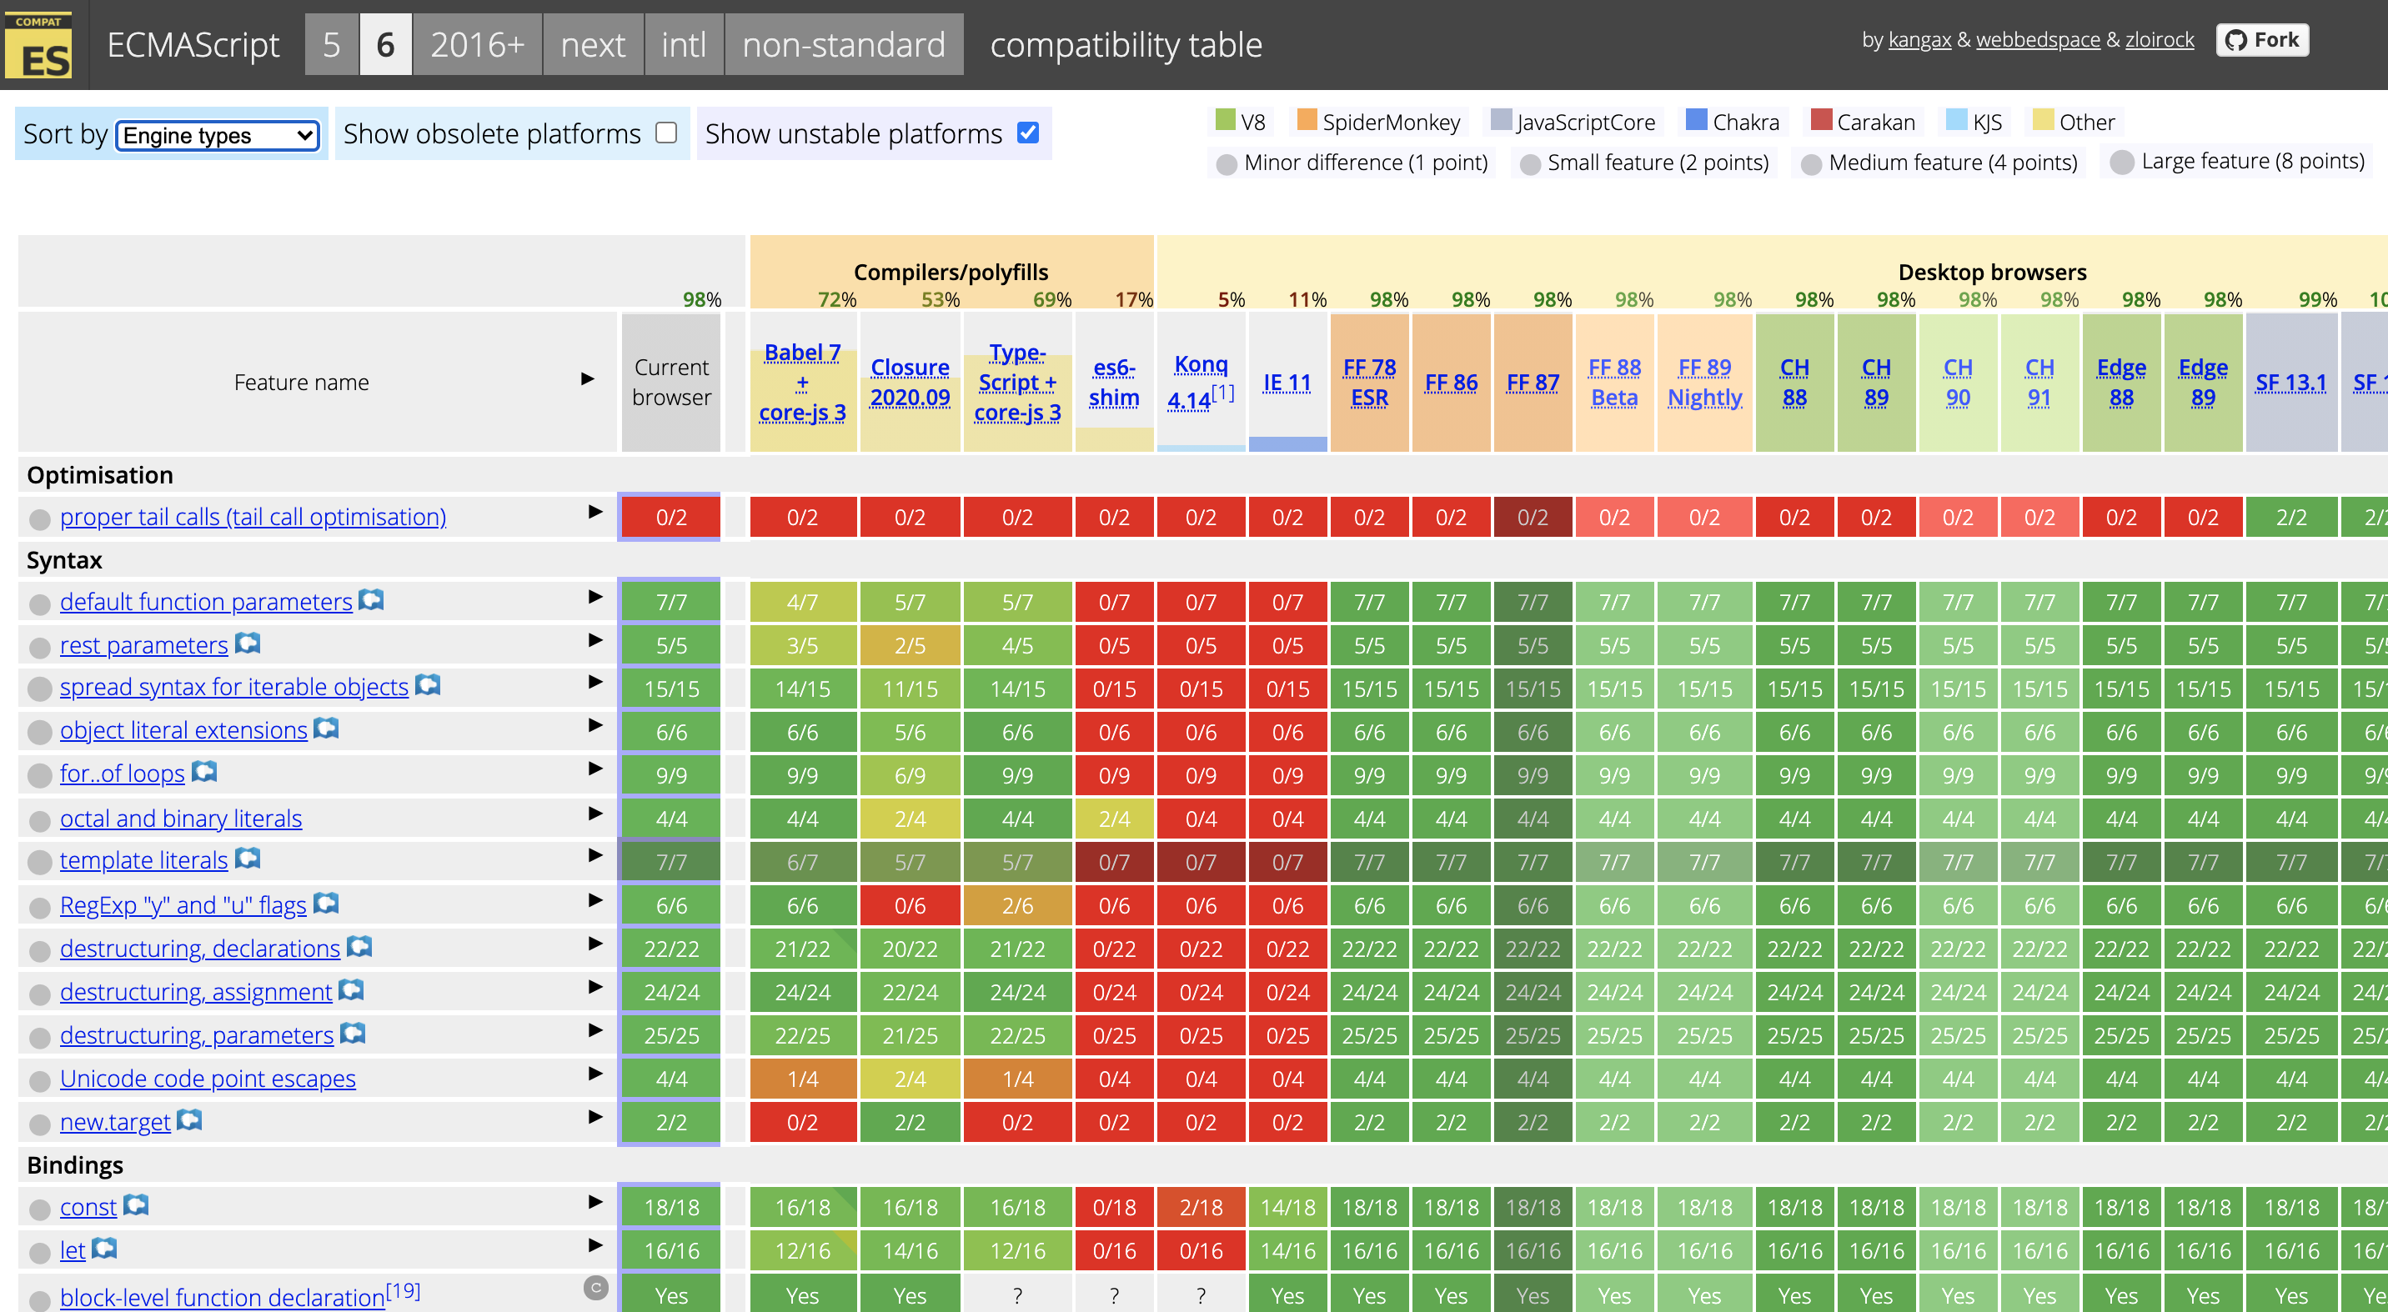
Task: Click significance dot for octal and binary literals
Action: tap(39, 821)
